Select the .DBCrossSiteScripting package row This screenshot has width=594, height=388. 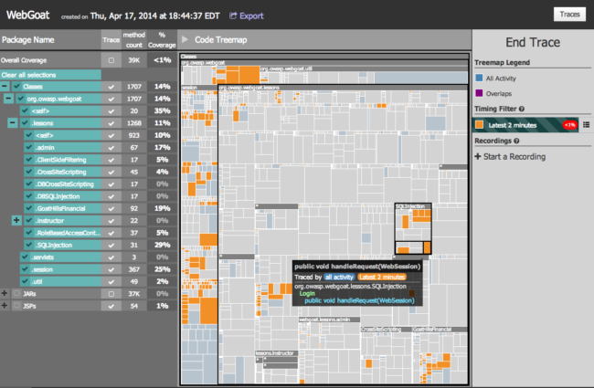(62, 184)
